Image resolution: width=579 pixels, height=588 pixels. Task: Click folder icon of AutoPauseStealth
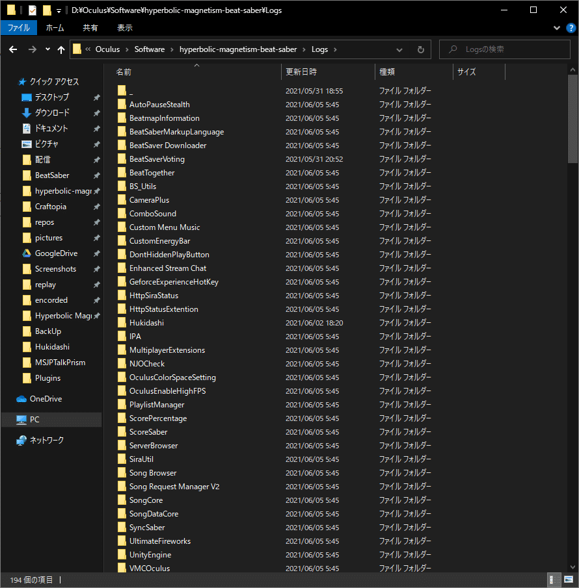(x=122, y=104)
